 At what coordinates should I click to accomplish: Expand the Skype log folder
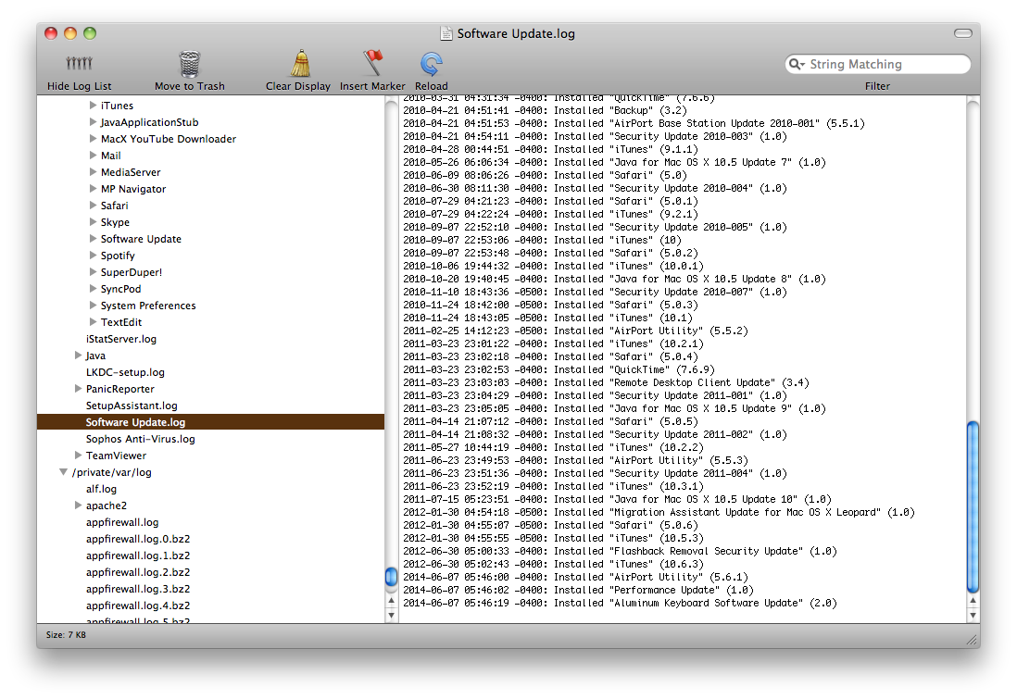(x=93, y=222)
